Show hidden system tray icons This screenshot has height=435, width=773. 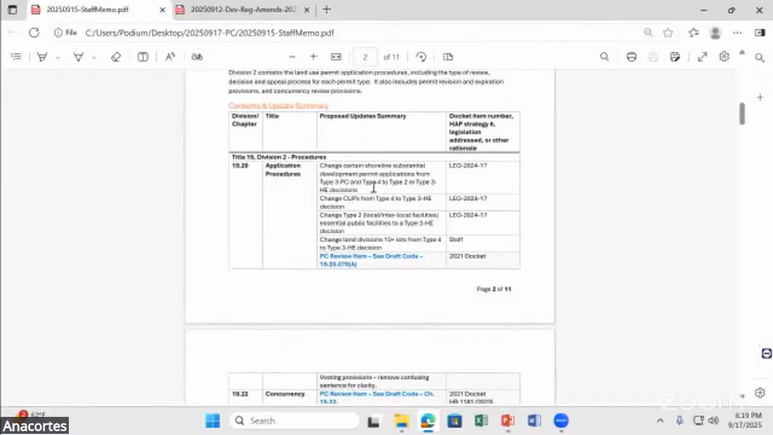coord(660,420)
